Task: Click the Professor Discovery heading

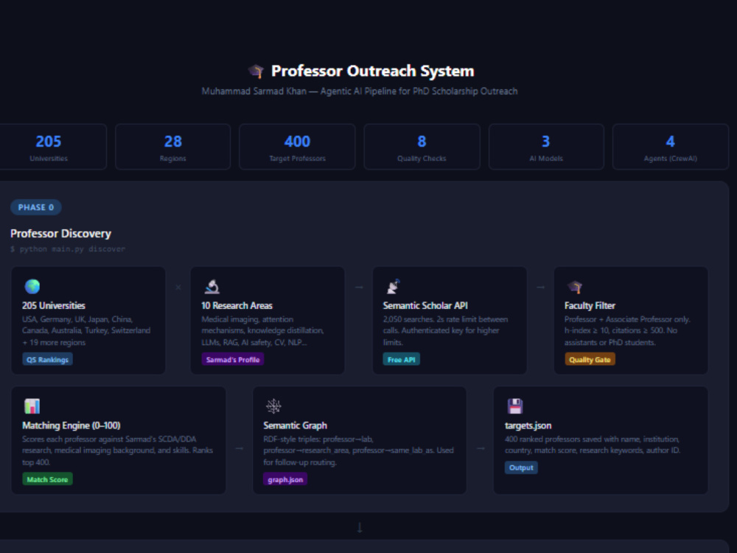Action: tap(60, 233)
